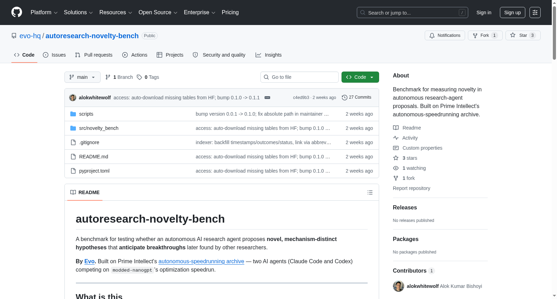Open the global navigation settings icon
This screenshot has width=557, height=299.
coord(535,13)
